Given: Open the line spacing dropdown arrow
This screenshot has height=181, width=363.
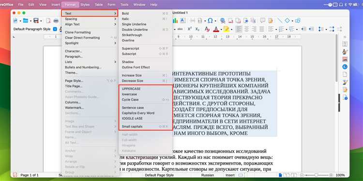Looking at the screenshot, I should pyautogui.click(x=326, y=29).
